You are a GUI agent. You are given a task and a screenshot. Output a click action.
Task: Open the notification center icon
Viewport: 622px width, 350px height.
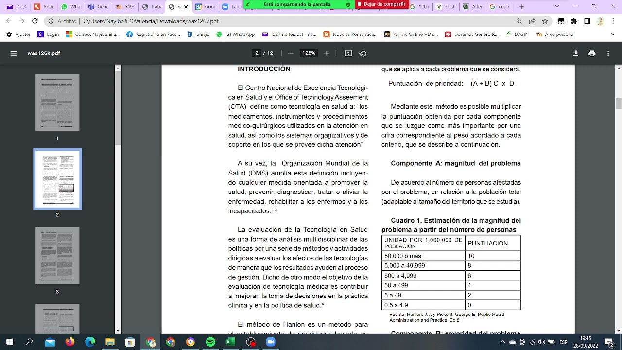609,342
